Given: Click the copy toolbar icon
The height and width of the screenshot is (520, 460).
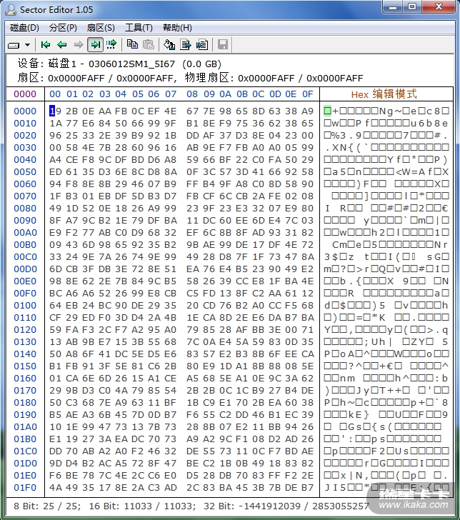Looking at the screenshot, I should 132,44.
